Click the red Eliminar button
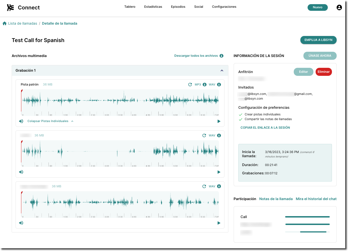Image resolution: width=348 pixels, height=251 pixels. [x=324, y=72]
